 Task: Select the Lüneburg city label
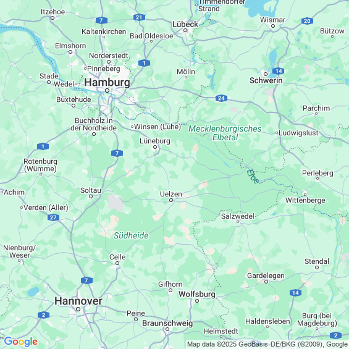pos(155,141)
